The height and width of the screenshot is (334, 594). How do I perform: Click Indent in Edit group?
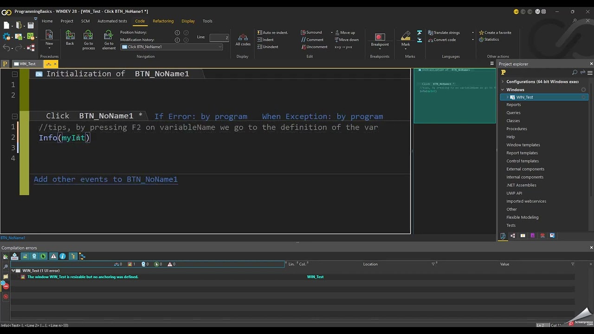pyautogui.click(x=265, y=40)
